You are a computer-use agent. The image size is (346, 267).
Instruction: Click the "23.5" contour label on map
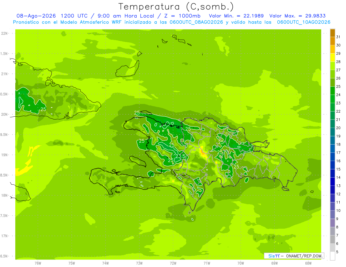pos(180,156)
